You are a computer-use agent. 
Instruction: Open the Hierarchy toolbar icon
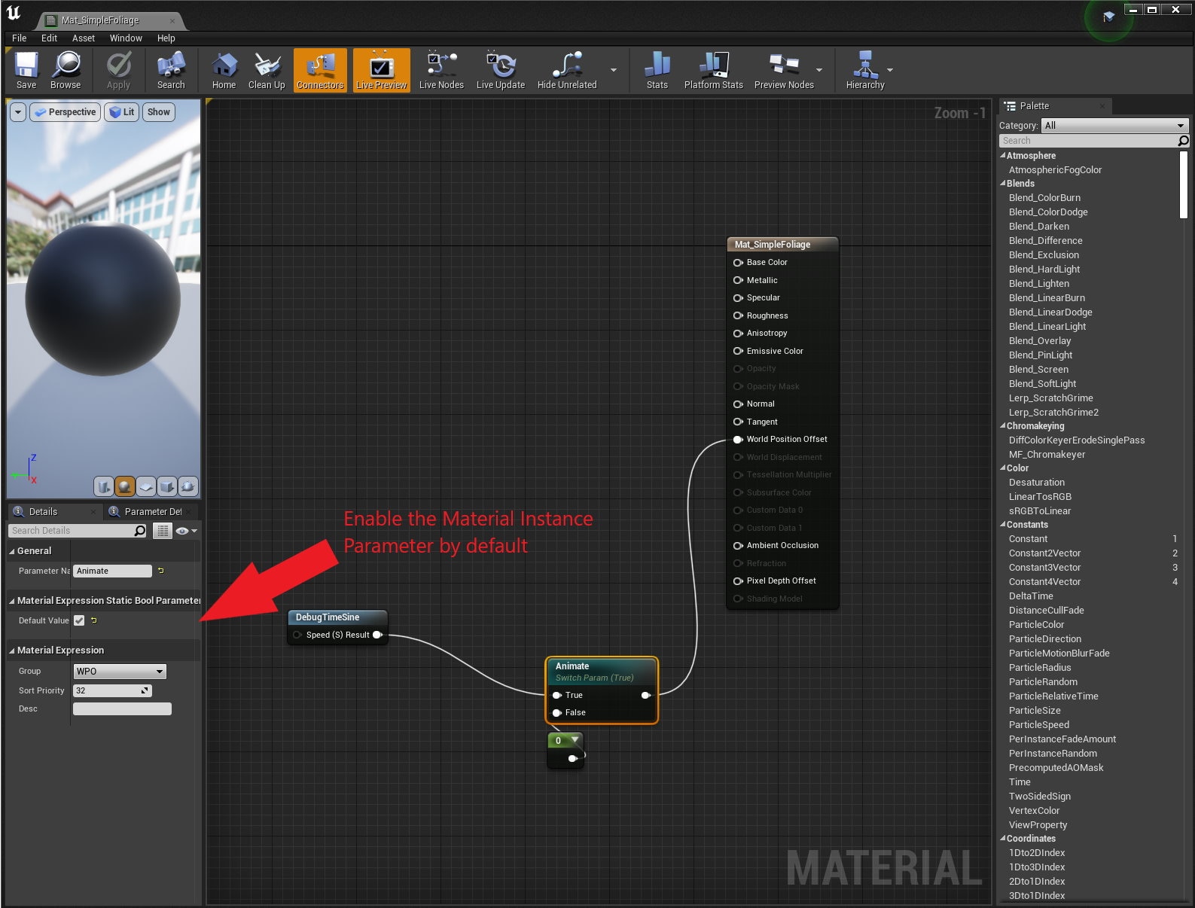click(x=864, y=66)
